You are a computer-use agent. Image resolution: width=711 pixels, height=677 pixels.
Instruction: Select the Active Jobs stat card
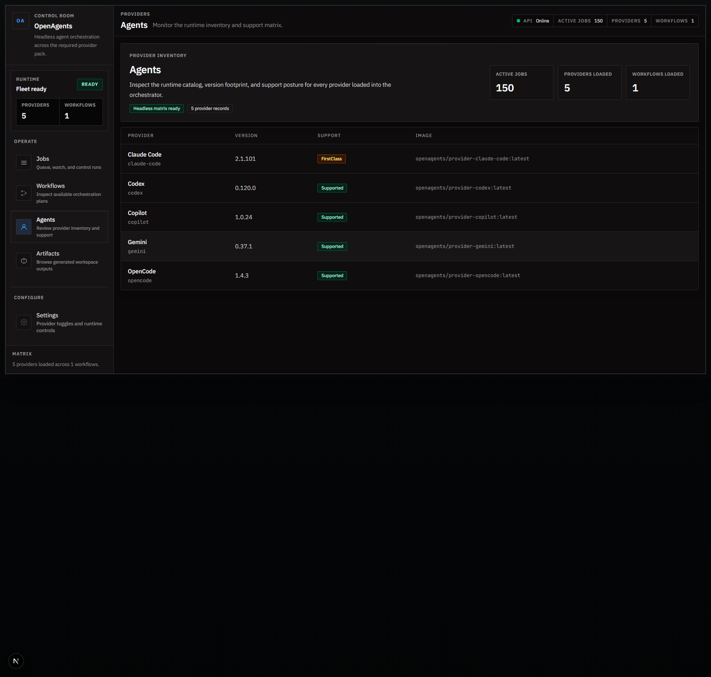[x=521, y=83]
